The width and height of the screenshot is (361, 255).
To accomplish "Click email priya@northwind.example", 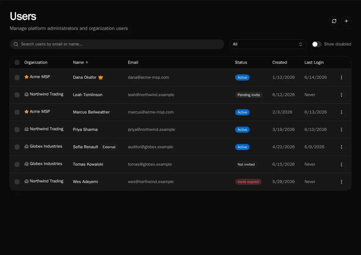I will tap(152, 129).
